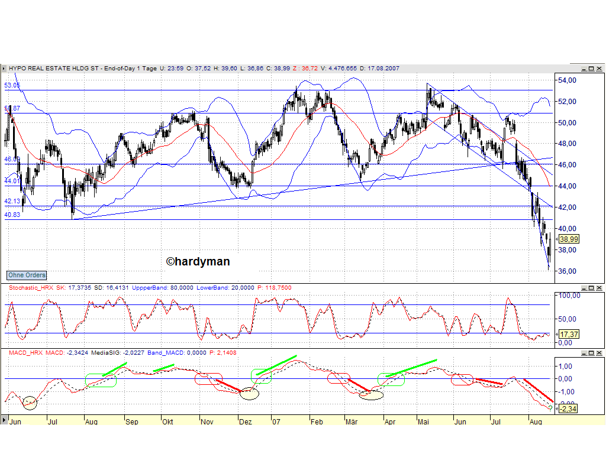Maximize the MACD_HRX indicator panel

click(x=591, y=352)
